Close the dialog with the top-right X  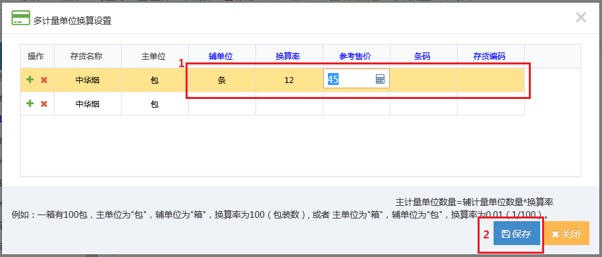[581, 18]
